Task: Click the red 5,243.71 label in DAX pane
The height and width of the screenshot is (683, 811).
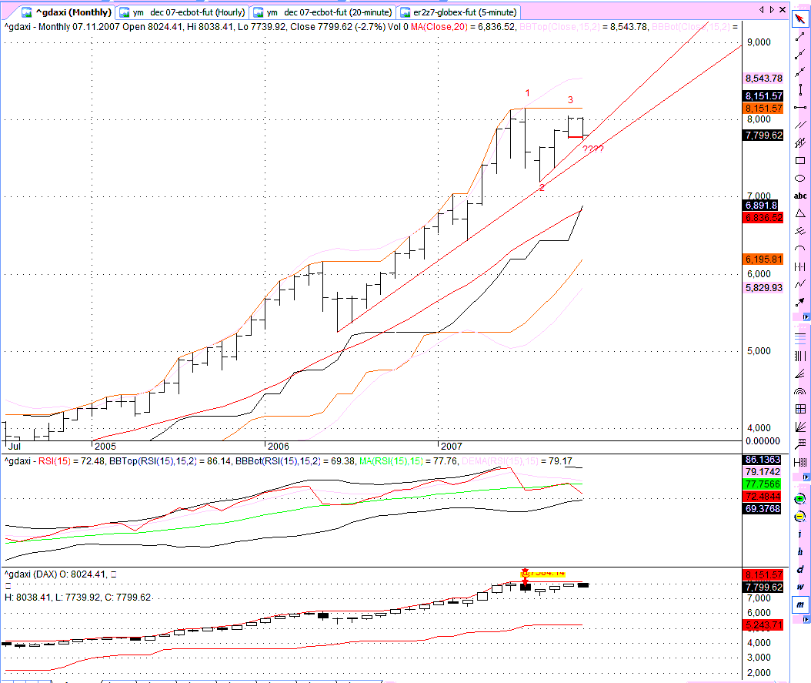Action: point(763,625)
